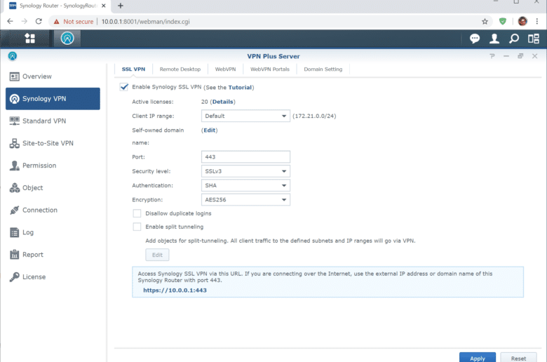Screen dimensions: 547x362
Task: Click the Reset button
Action: (x=518, y=358)
